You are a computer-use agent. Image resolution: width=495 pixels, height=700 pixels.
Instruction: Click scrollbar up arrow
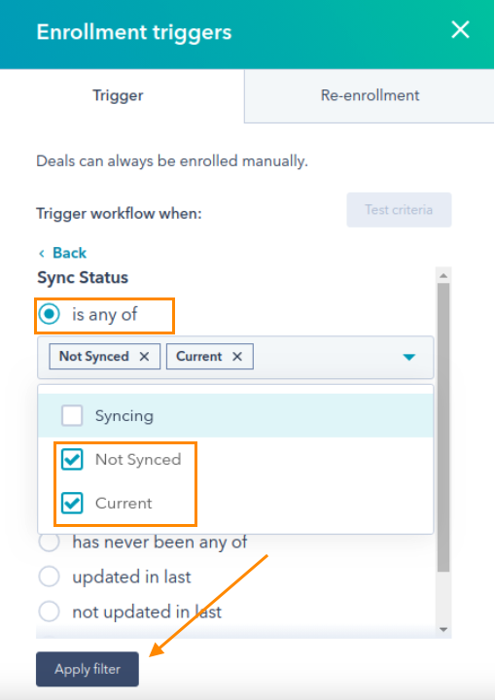pyautogui.click(x=443, y=276)
